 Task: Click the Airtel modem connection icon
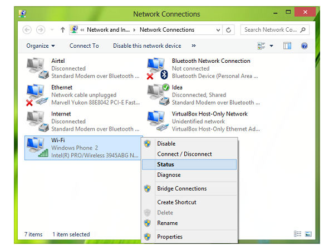tap(37, 68)
